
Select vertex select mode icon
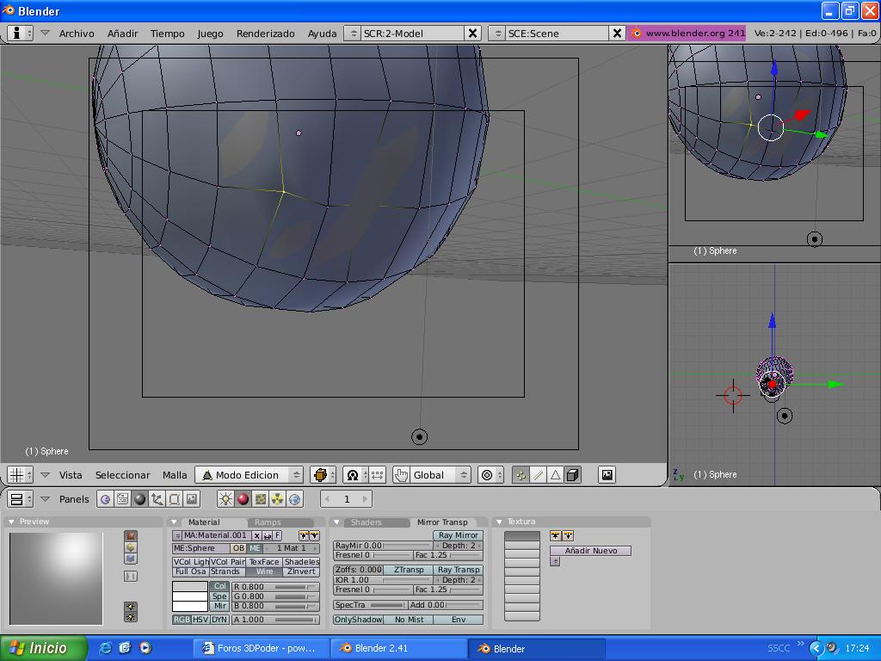click(x=521, y=475)
